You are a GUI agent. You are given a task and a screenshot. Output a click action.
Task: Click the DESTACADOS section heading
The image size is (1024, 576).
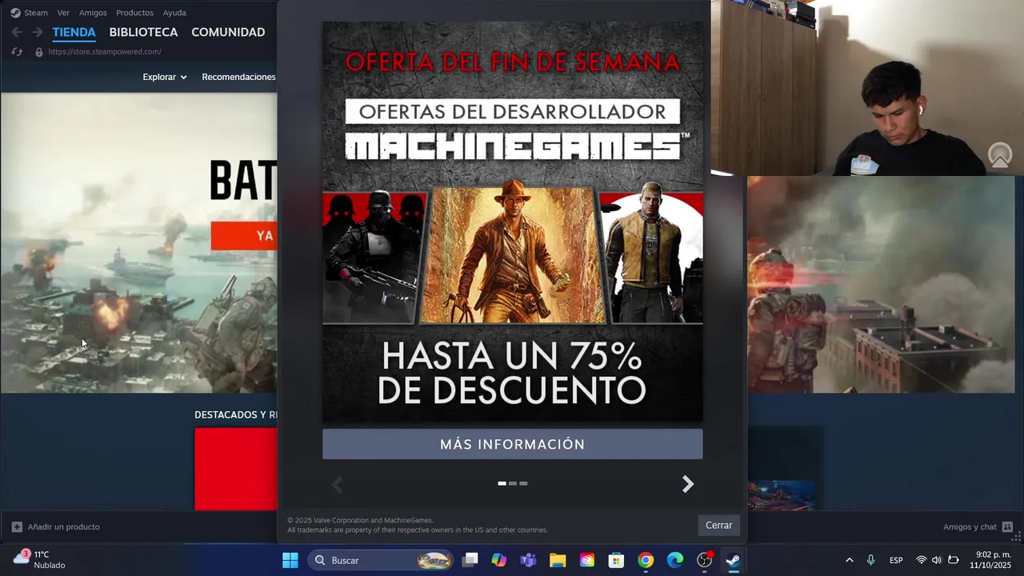pyautogui.click(x=235, y=414)
